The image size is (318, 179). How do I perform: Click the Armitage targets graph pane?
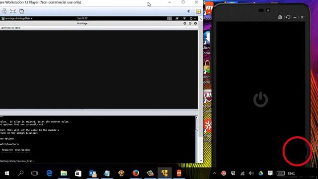coord(99,70)
